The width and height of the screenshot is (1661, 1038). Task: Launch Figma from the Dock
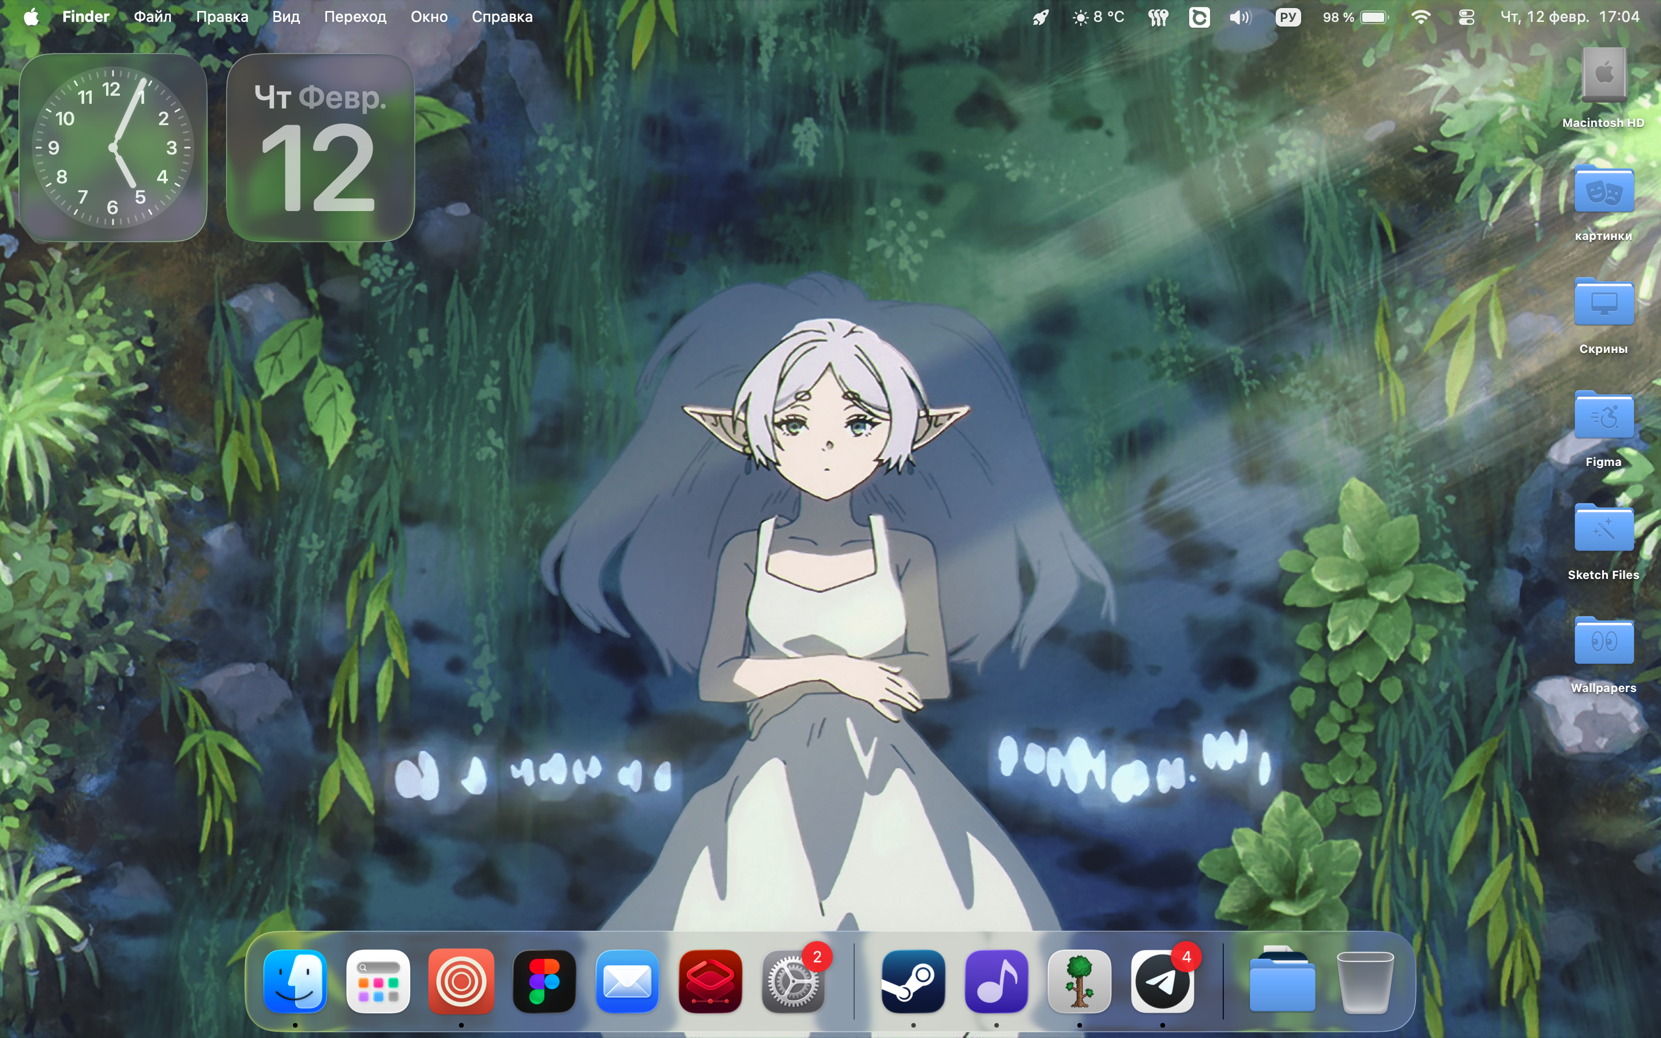tap(544, 981)
